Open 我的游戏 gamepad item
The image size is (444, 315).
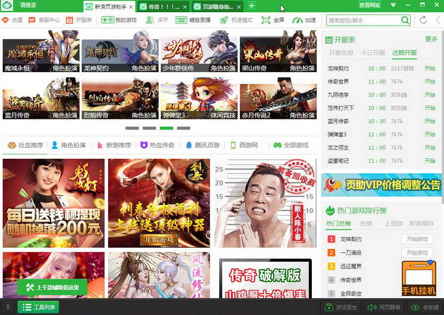coord(119,20)
